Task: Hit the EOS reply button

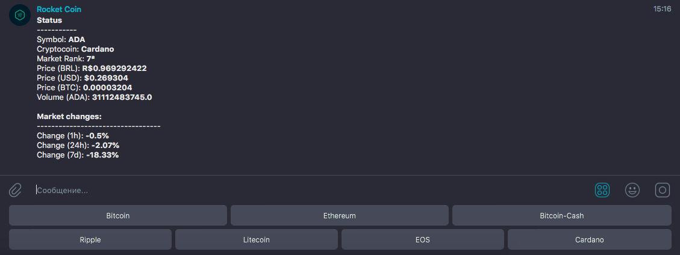Action: [x=422, y=239]
